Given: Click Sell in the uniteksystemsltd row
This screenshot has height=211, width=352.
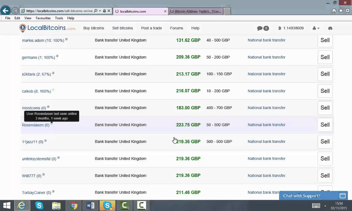Looking at the screenshot, I should (325, 159).
